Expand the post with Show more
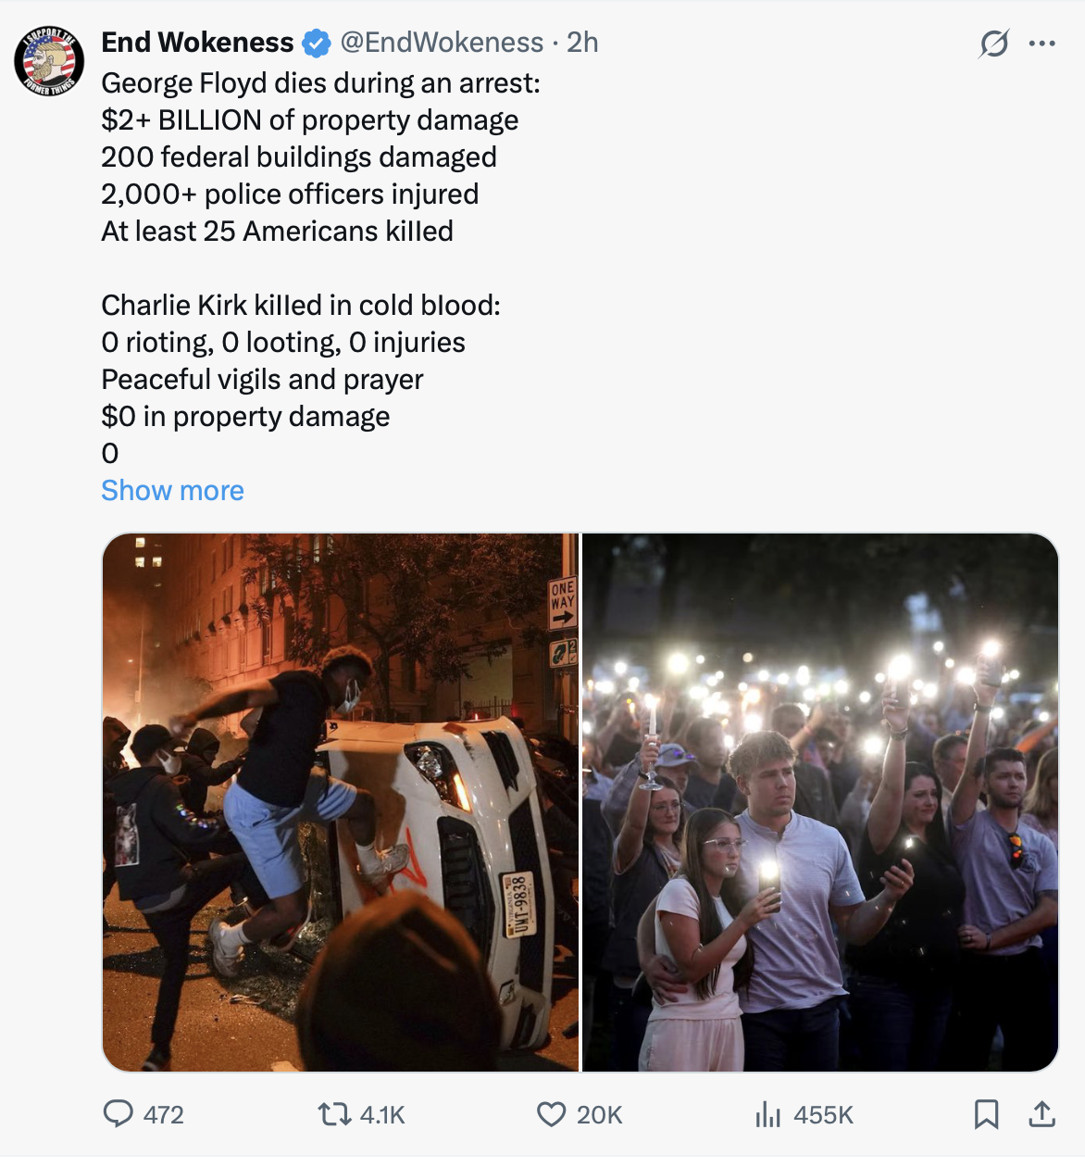This screenshot has height=1167, width=1085. (x=172, y=490)
